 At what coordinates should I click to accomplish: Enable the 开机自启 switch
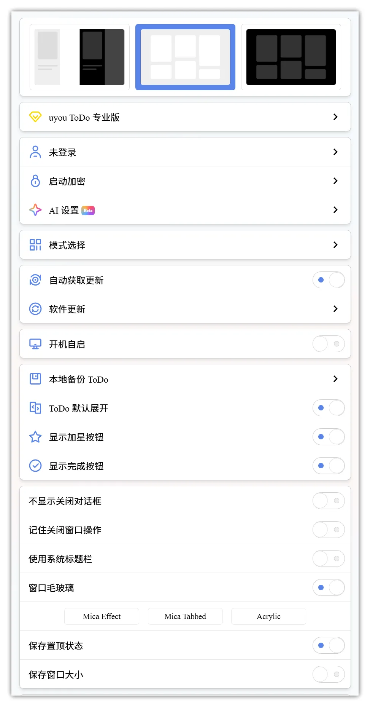(329, 344)
